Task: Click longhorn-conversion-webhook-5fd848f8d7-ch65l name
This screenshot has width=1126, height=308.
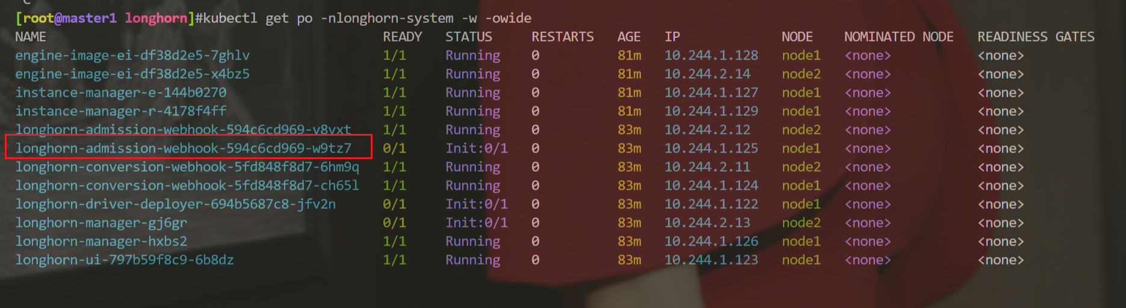Action: (187, 186)
